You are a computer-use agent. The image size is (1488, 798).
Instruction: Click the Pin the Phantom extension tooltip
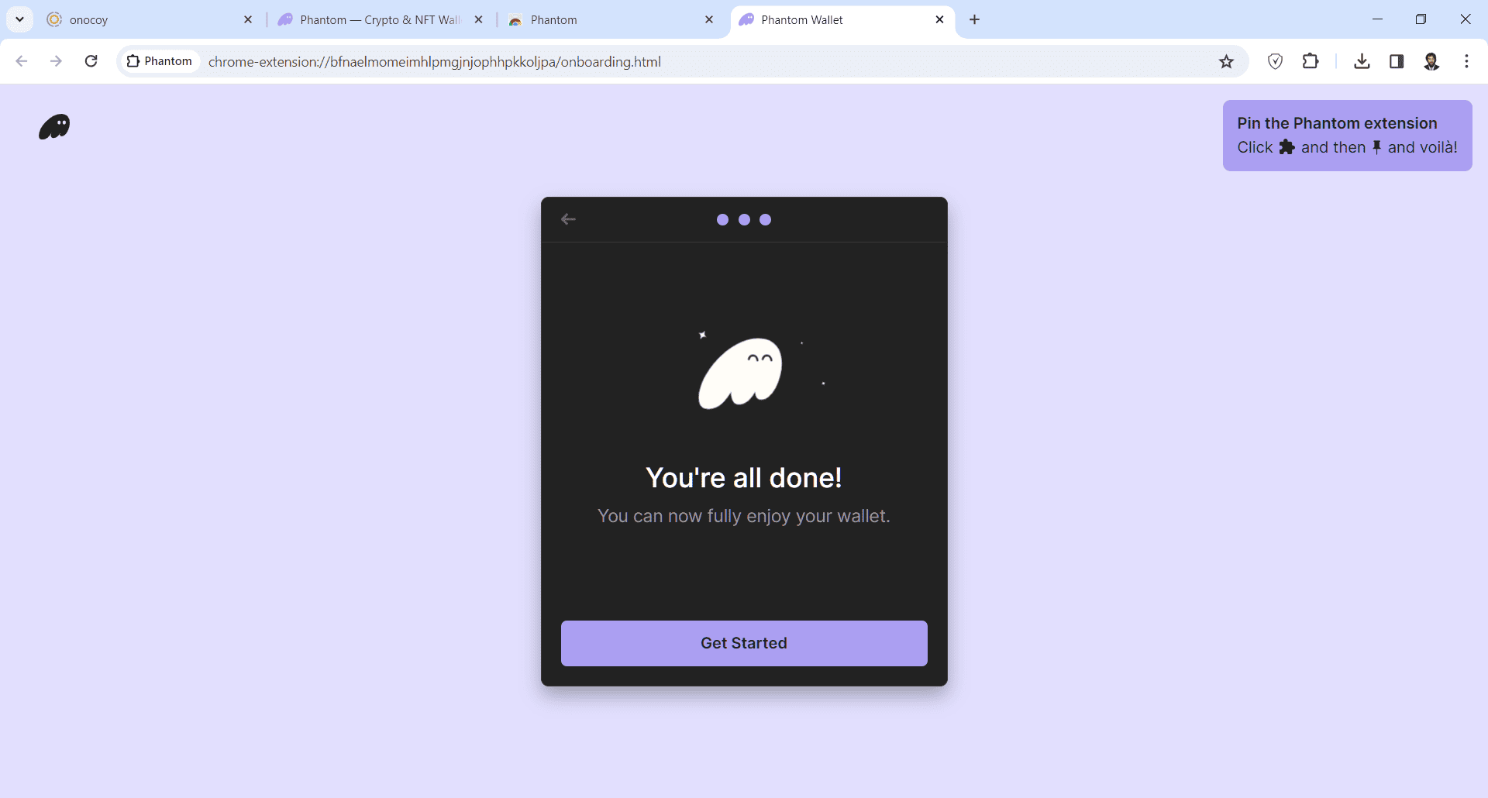[1347, 136]
